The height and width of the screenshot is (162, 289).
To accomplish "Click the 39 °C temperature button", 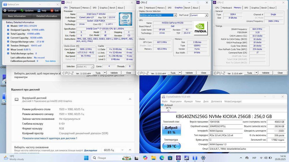I will click(x=171, y=146).
